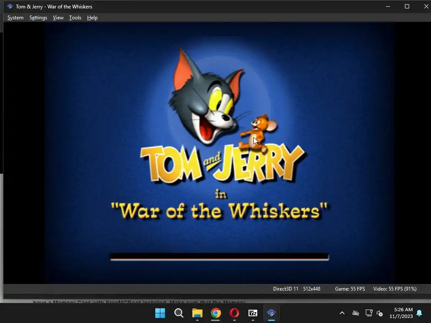
Task: Click the Game: 55 FPS status text
Action: 350,289
